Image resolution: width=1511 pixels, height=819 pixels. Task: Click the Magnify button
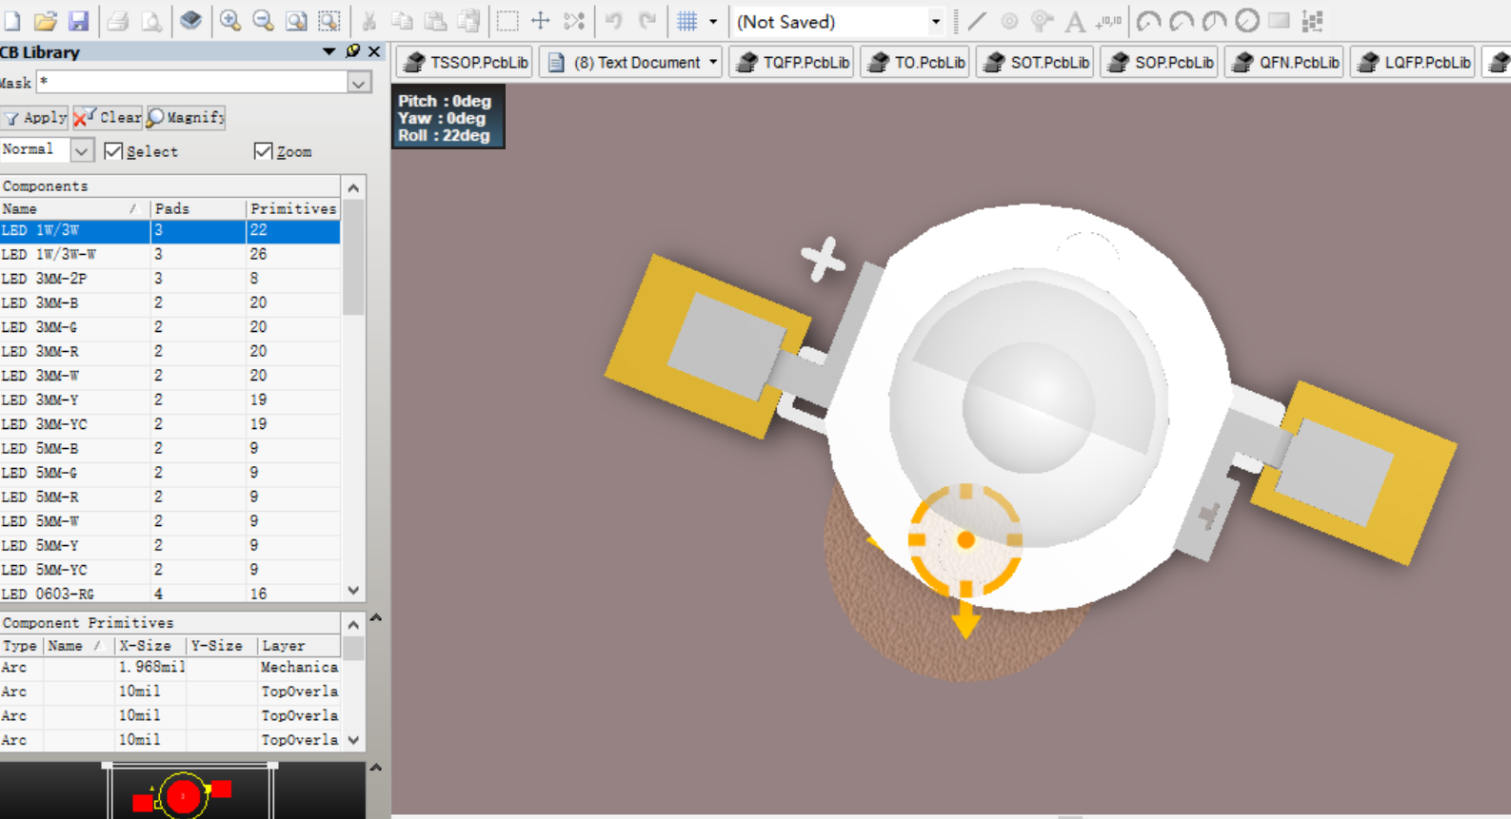(186, 117)
